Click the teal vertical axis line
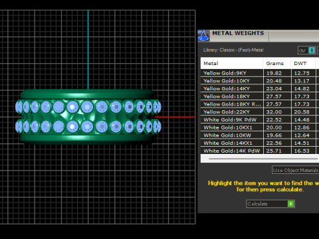The height and width of the screenshot is (239, 319). tap(88, 50)
